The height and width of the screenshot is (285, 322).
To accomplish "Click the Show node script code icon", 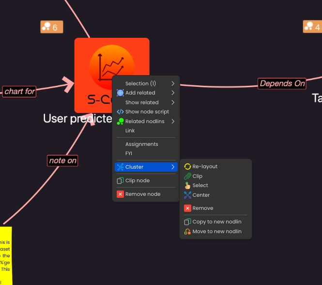I will tap(121, 112).
